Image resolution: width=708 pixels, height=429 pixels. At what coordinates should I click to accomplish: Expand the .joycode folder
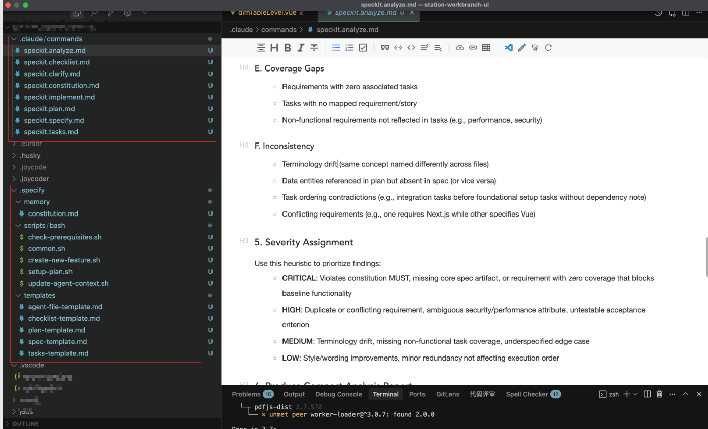14,167
